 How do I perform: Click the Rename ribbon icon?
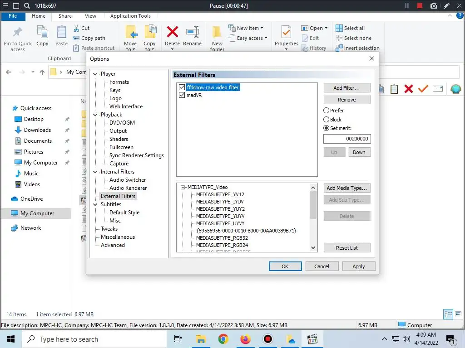[x=192, y=32]
